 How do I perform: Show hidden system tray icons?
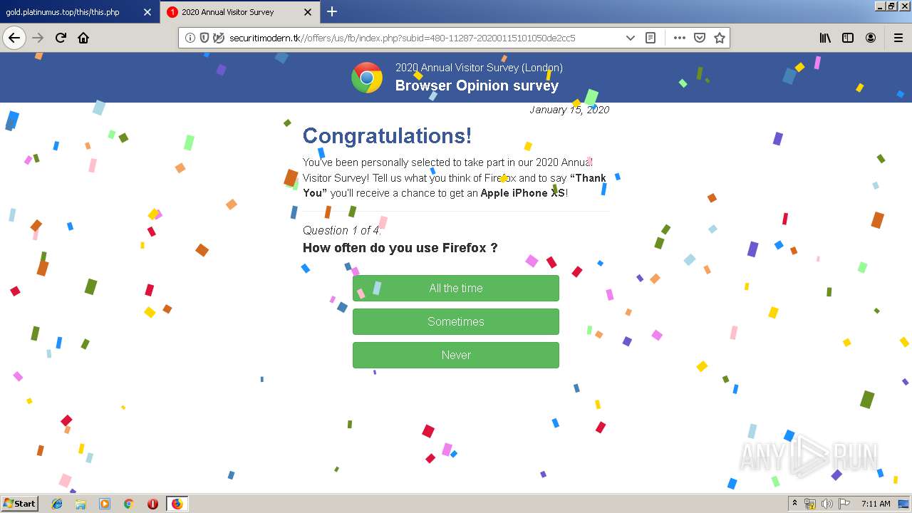point(794,504)
